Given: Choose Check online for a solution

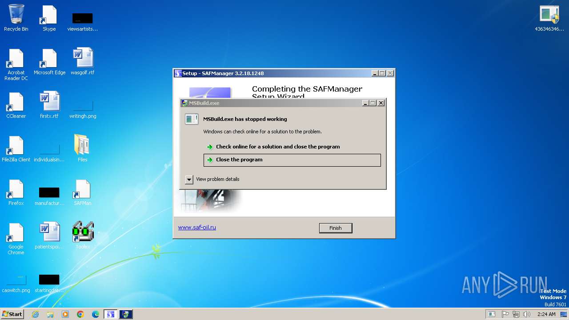Looking at the screenshot, I should [292, 147].
